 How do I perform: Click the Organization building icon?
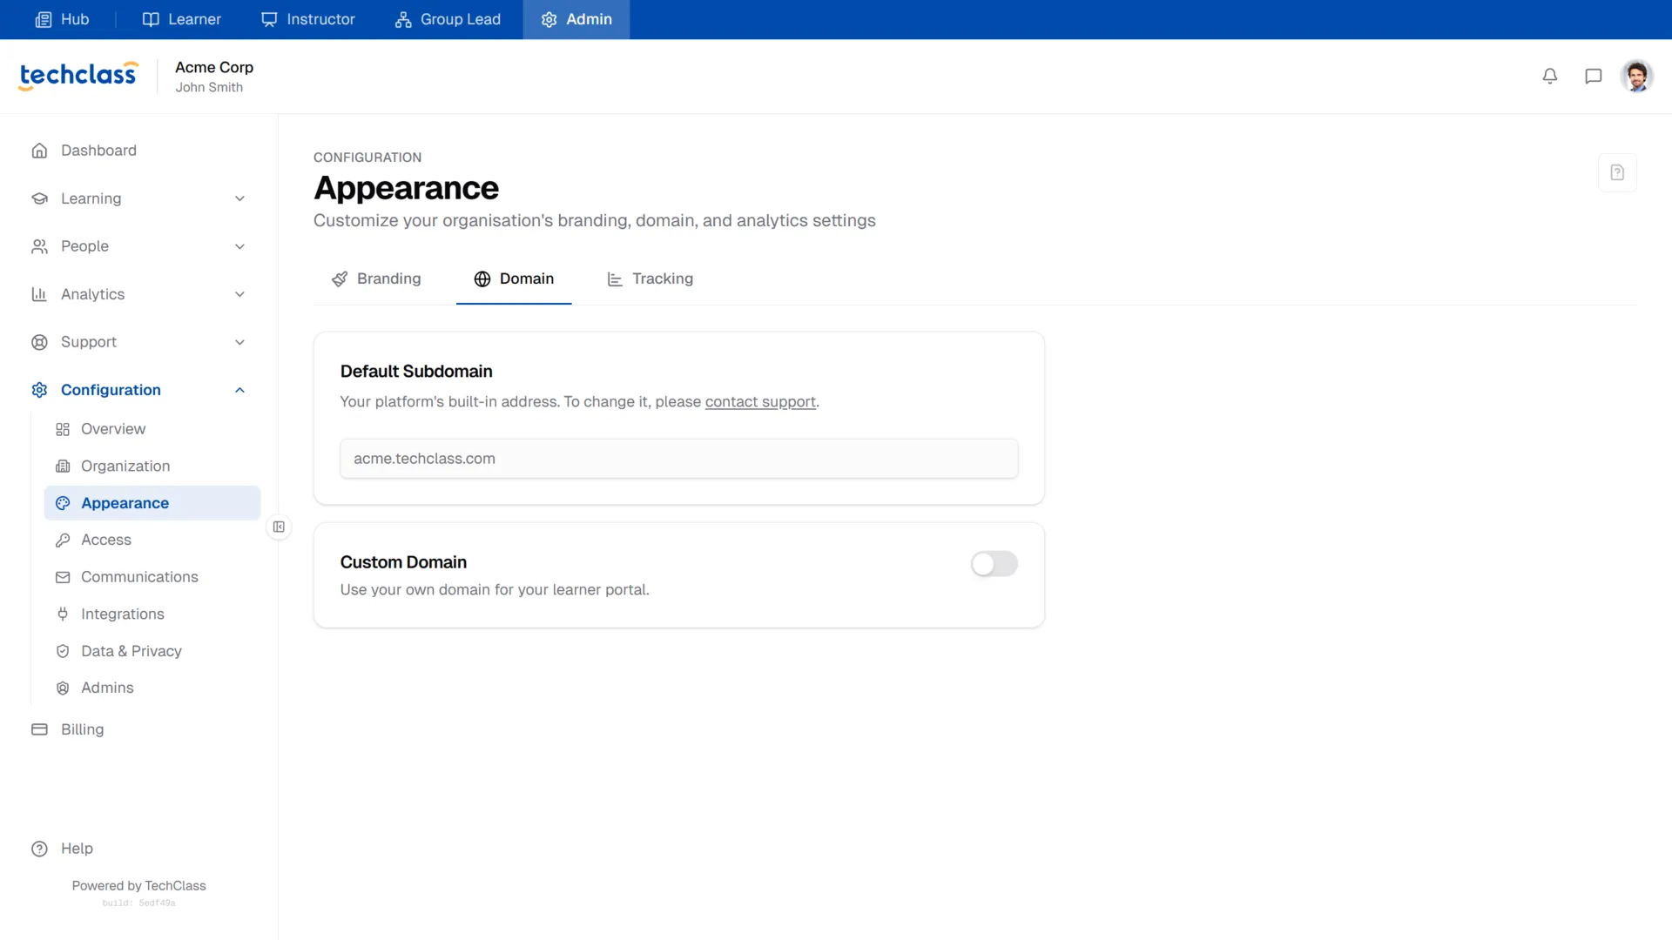coord(63,467)
